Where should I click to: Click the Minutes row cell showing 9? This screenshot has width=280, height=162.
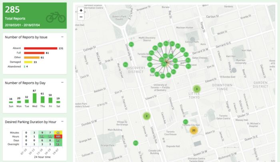(42, 132)
